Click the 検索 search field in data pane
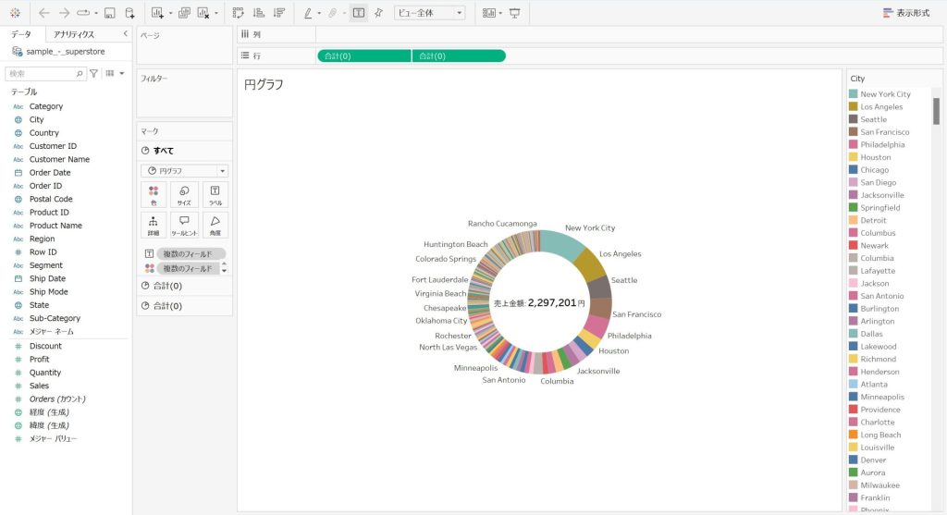Viewport: 947px width, 515px height. pyautogui.click(x=41, y=73)
